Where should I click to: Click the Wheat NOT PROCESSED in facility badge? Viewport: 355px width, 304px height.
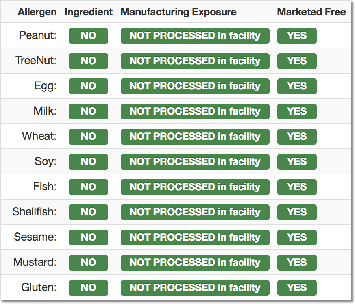(195, 137)
